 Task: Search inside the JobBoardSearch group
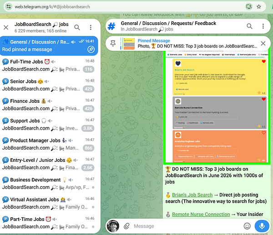pyautogui.click(x=77, y=27)
